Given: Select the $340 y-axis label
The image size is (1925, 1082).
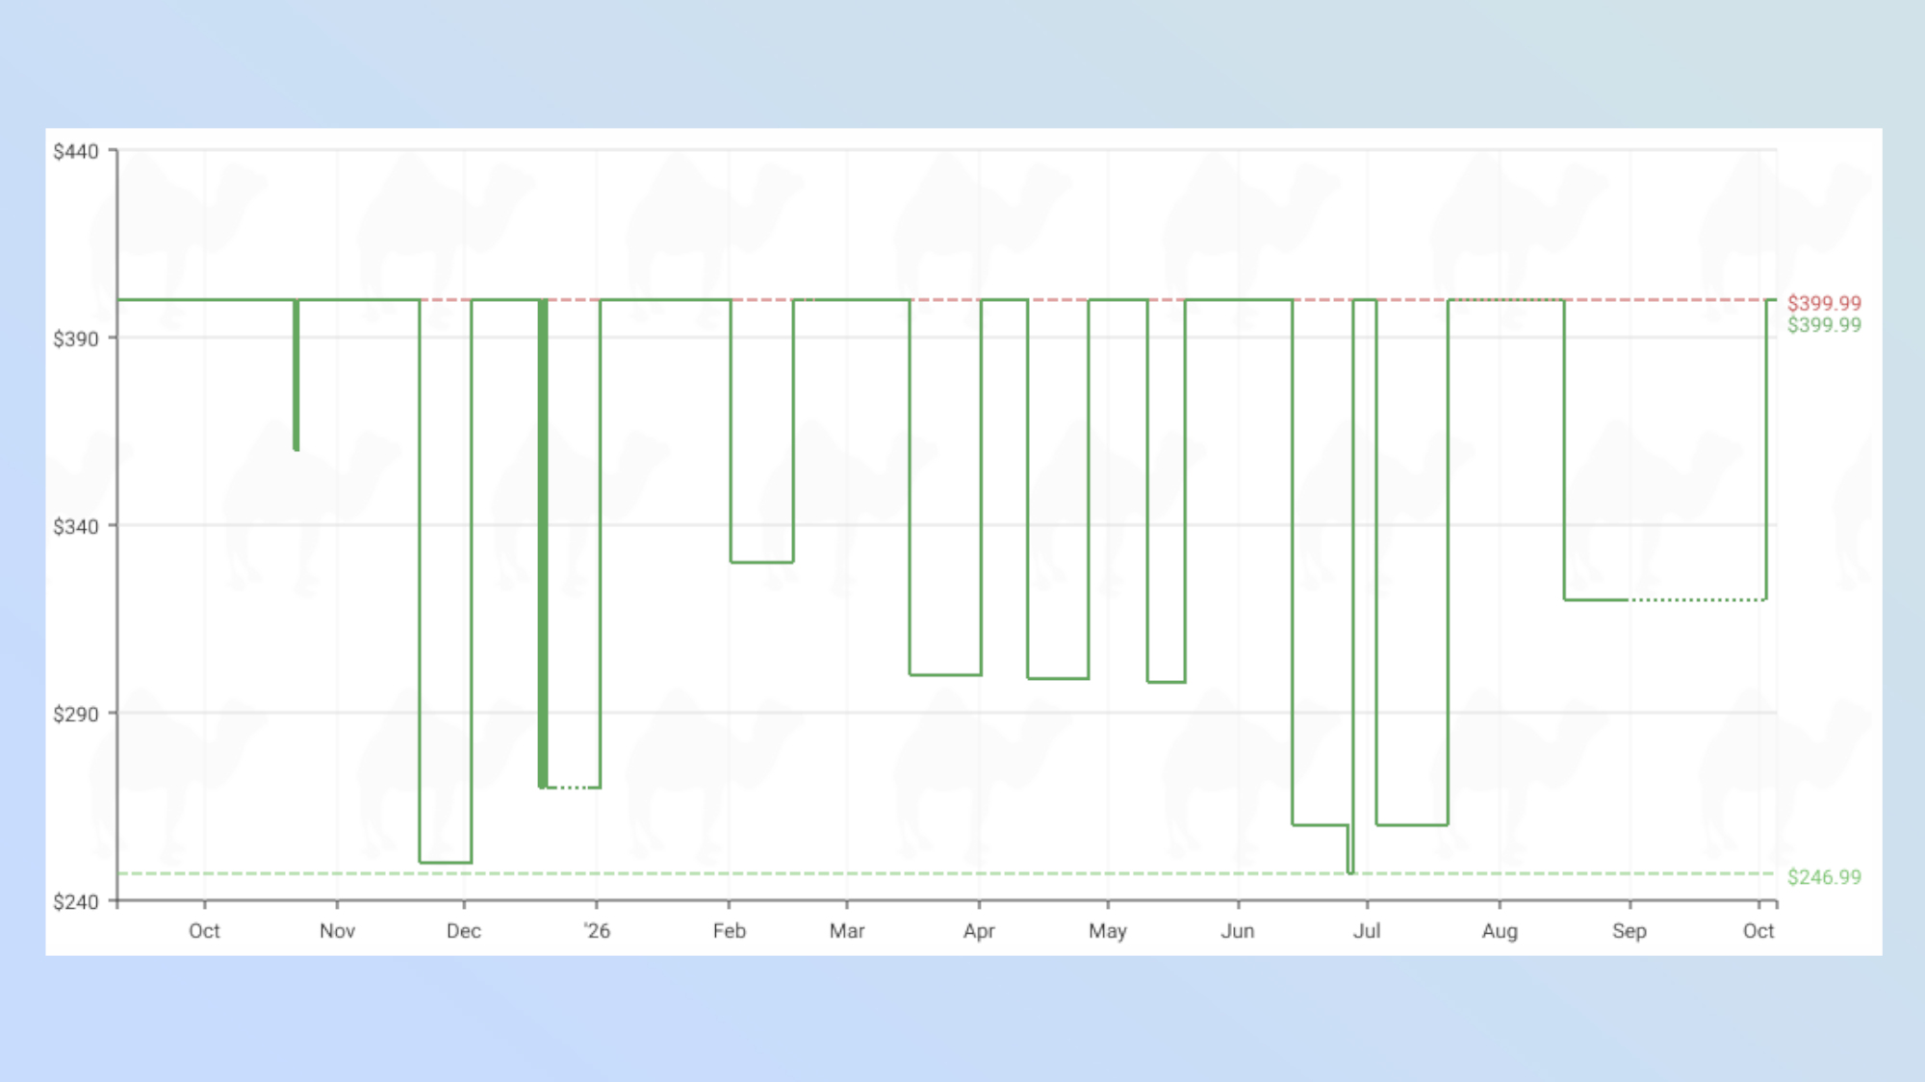Looking at the screenshot, I should (x=76, y=526).
